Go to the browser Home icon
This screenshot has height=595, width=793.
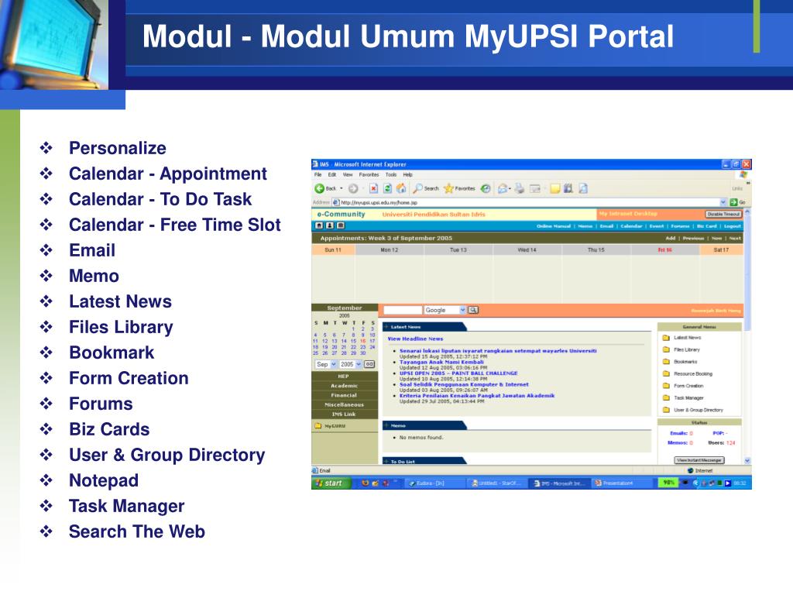(401, 189)
